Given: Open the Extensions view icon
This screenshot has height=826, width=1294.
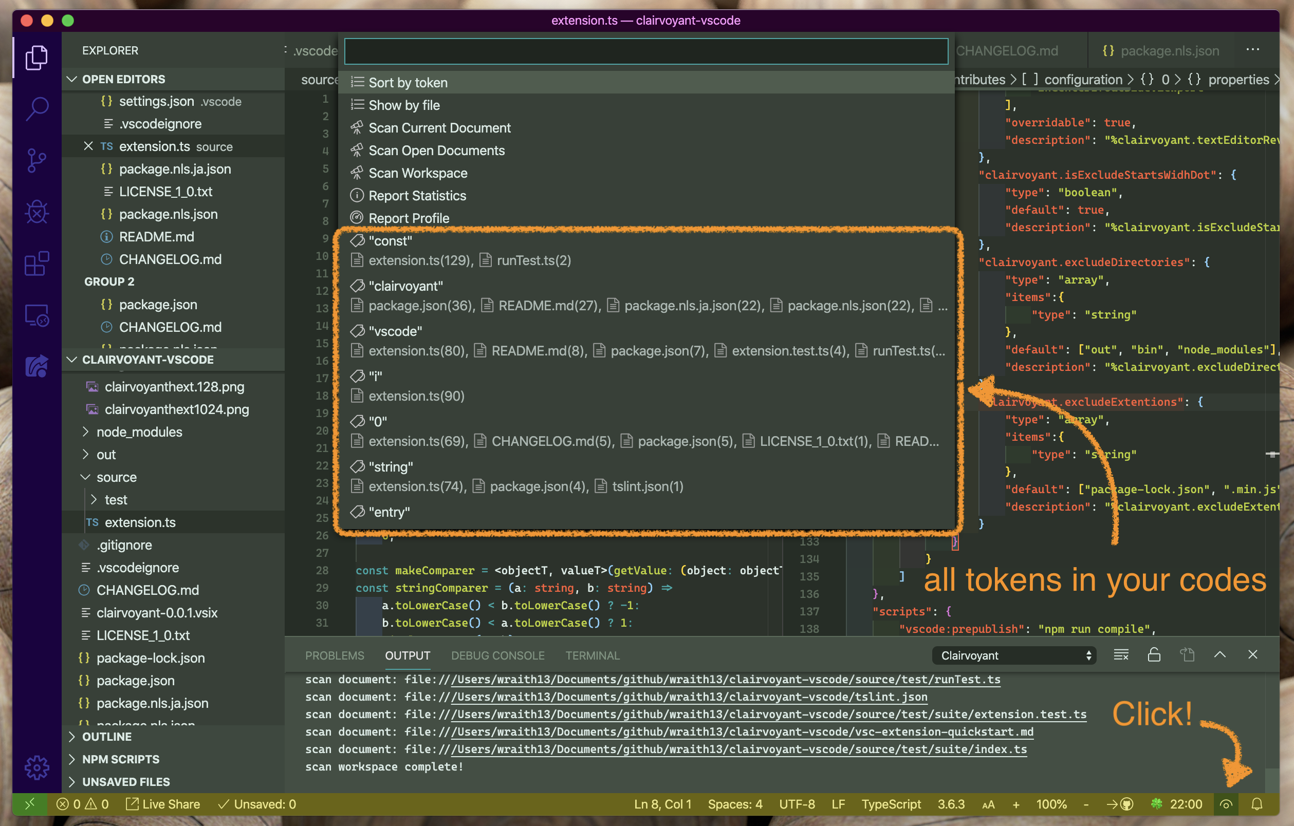Looking at the screenshot, I should (x=36, y=264).
